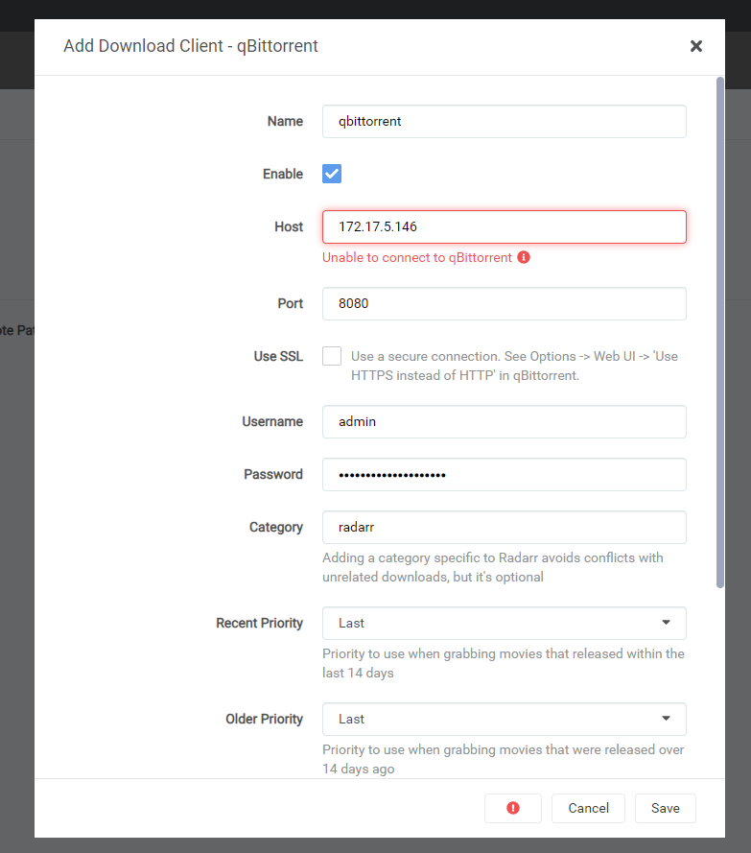Viewport: 751px width, 853px height.
Task: Enable the Use SSL checkbox
Action: [x=332, y=356]
